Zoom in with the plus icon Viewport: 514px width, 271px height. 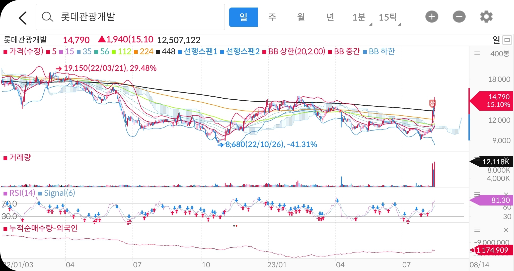pos(432,17)
